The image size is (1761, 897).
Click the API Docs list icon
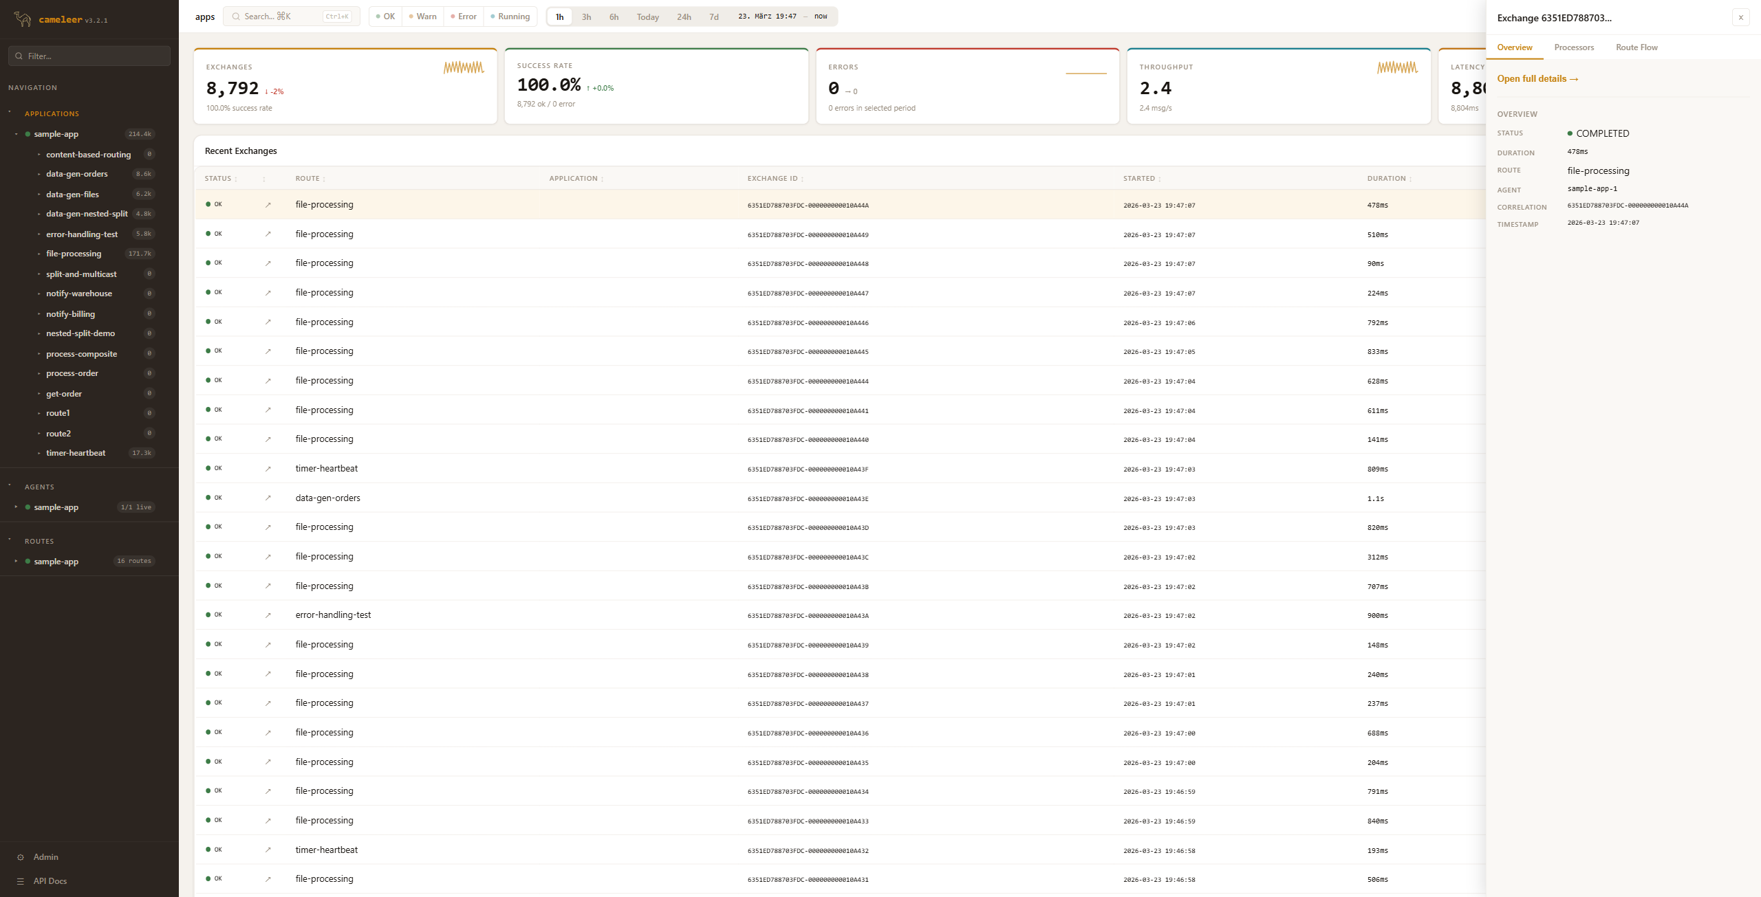tap(21, 881)
